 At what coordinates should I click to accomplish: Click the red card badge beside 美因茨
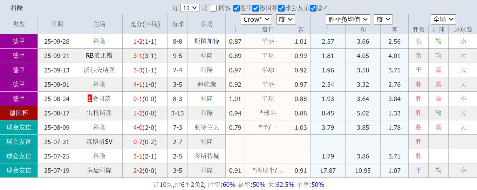89,99
